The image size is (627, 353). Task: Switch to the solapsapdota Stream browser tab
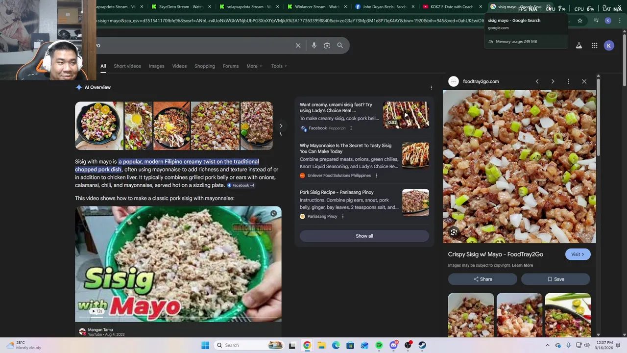(249, 7)
